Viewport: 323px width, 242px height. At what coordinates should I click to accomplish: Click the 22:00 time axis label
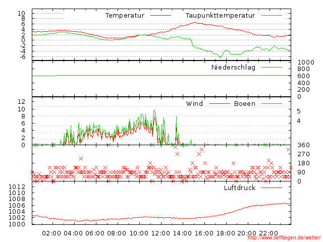(x=268, y=233)
